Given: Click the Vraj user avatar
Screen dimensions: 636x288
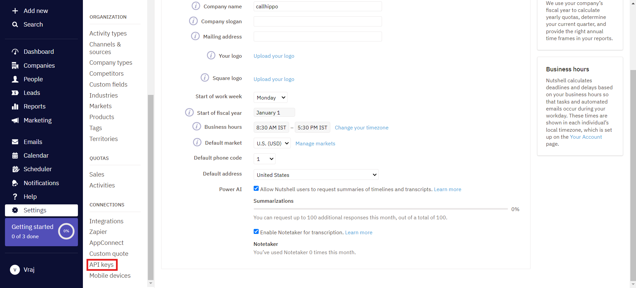Looking at the screenshot, I should point(15,270).
